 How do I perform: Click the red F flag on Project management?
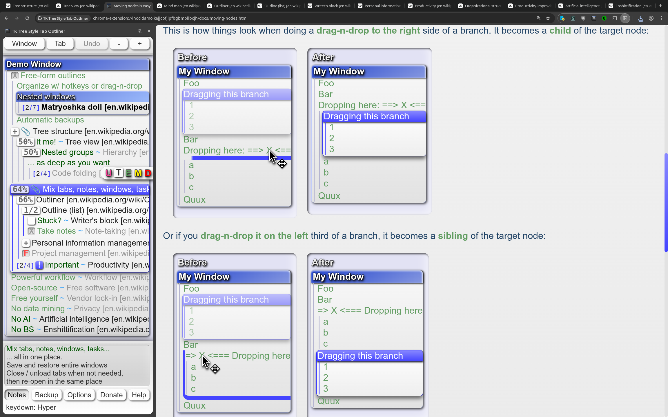click(26, 253)
